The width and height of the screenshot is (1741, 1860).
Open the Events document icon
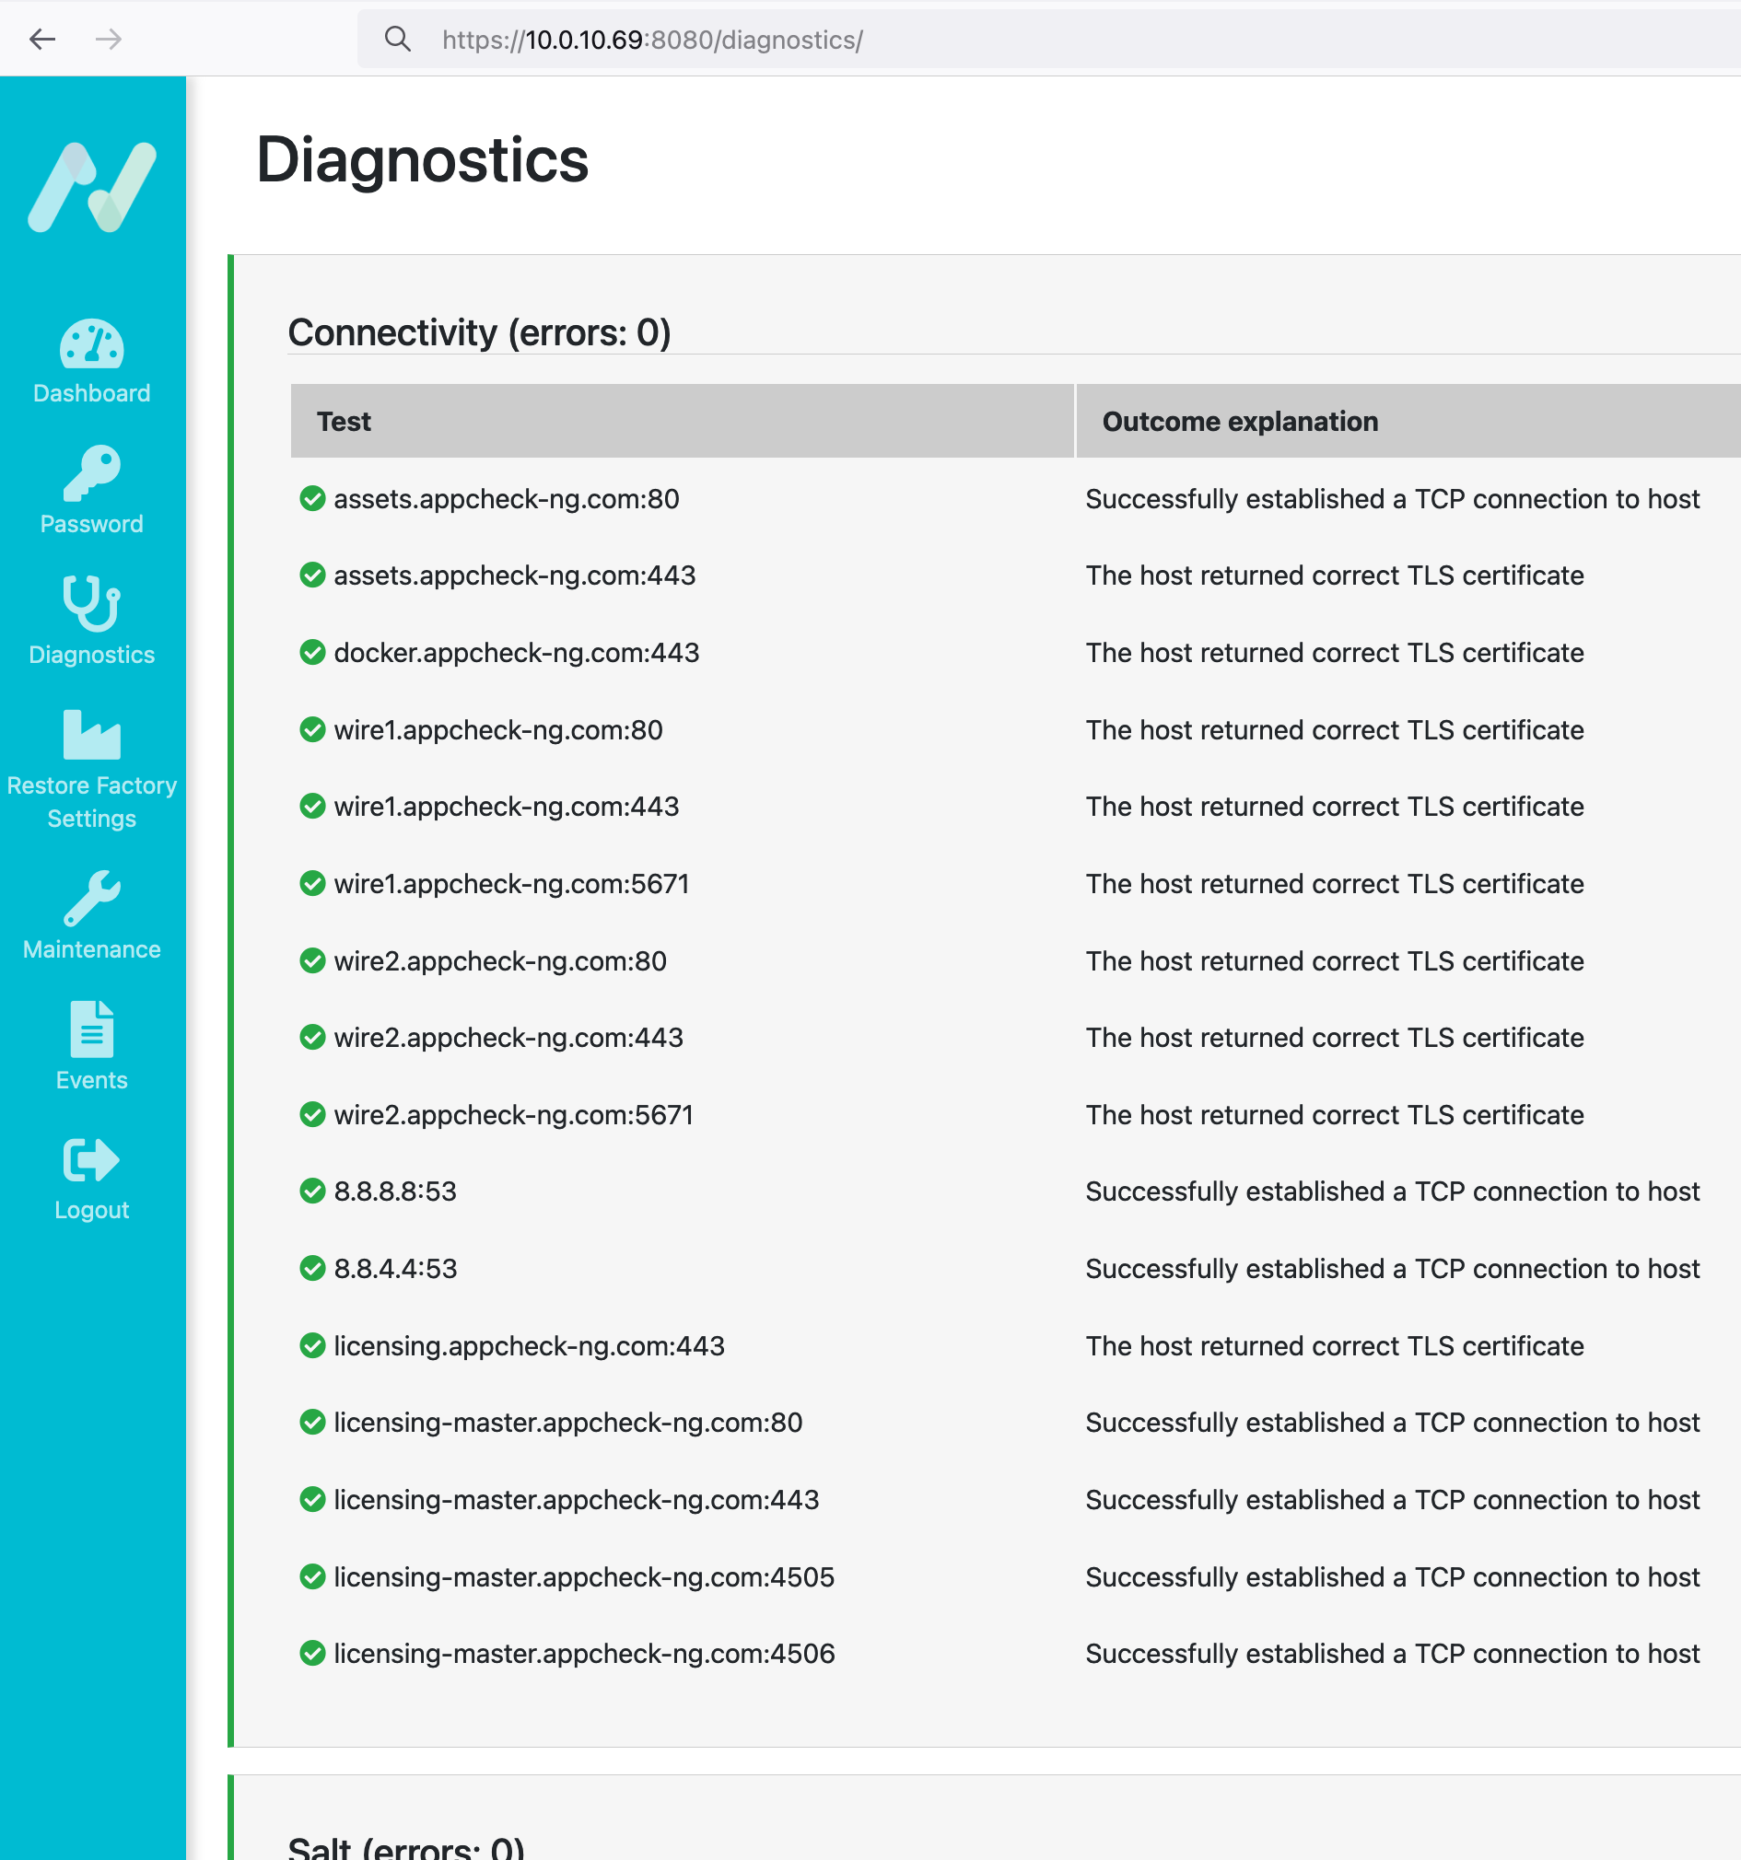pos(92,1029)
